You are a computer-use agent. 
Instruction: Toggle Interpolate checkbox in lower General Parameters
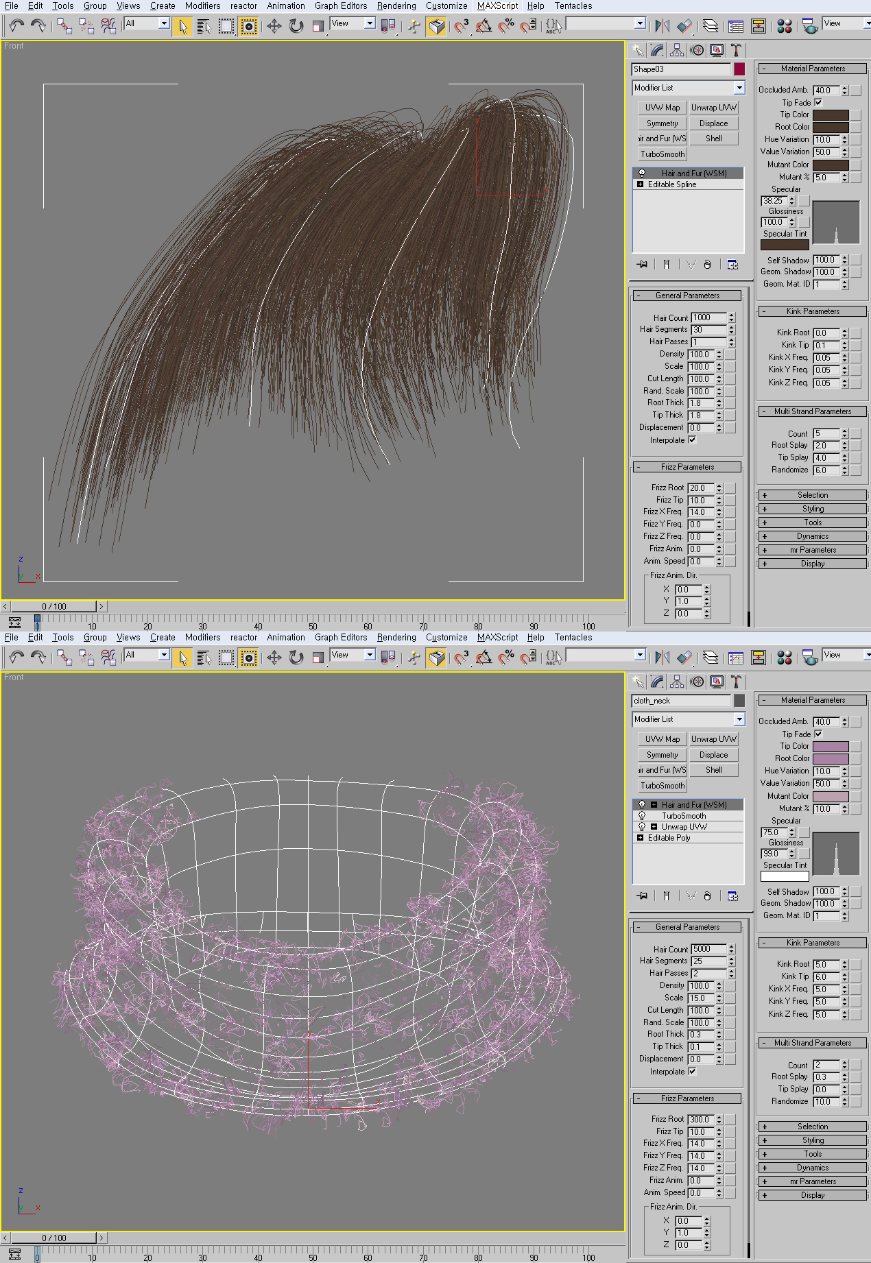(692, 1072)
